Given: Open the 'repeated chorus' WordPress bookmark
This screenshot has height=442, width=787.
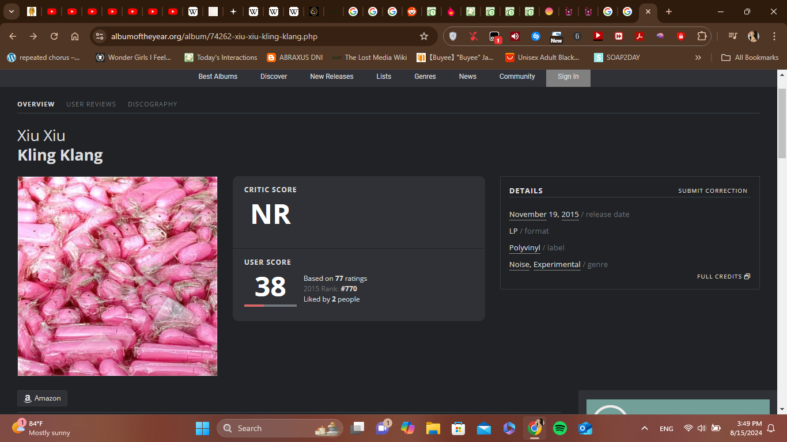Looking at the screenshot, I should click(44, 58).
